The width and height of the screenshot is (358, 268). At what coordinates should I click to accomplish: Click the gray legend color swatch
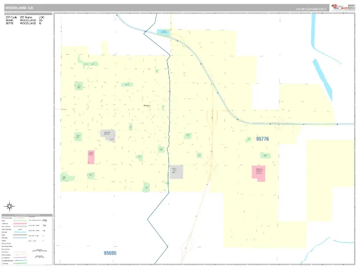(x=20, y=226)
